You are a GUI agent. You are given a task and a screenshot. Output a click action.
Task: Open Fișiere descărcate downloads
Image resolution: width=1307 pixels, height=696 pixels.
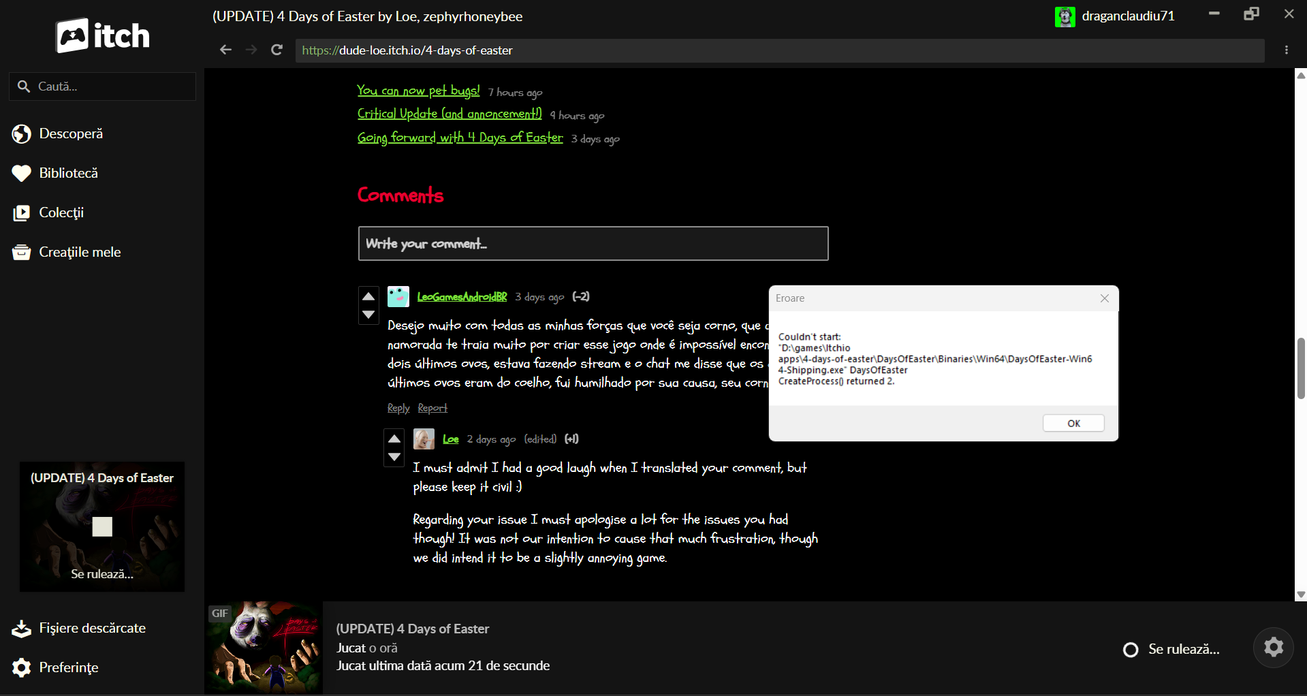pos(92,628)
